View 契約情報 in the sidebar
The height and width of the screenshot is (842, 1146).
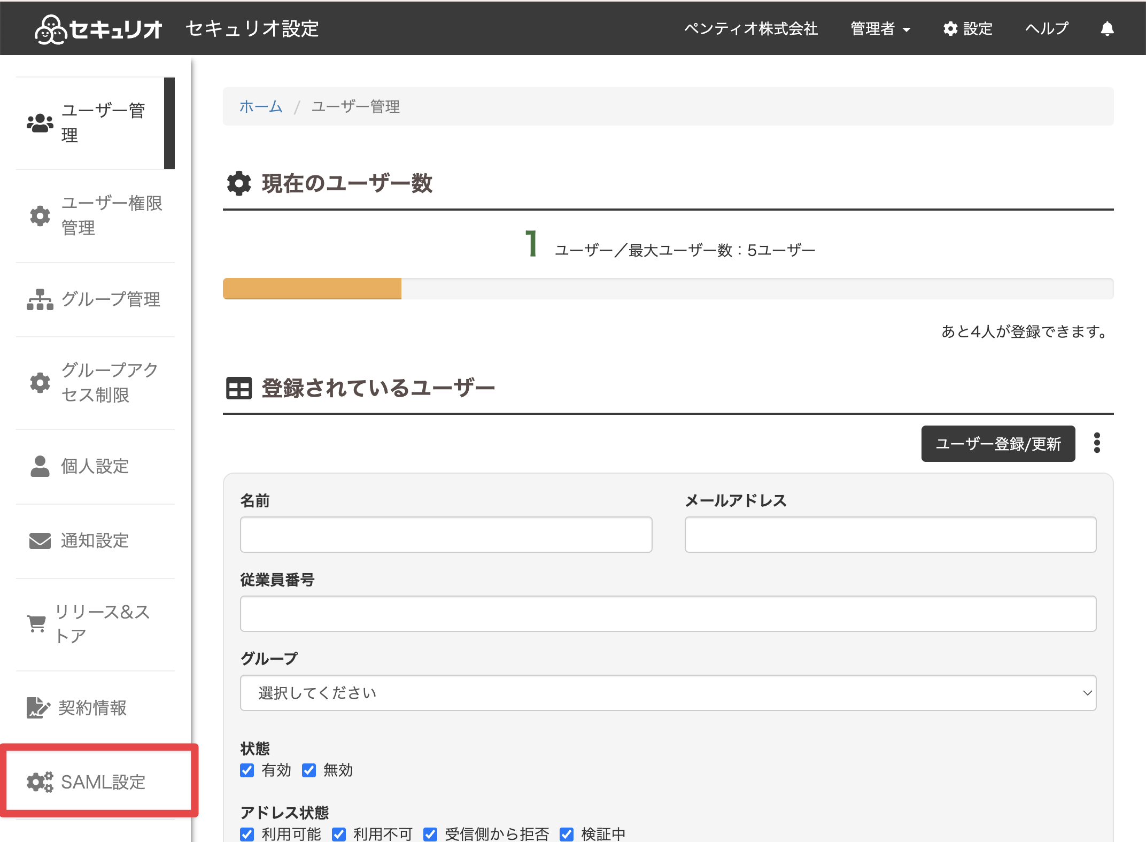tap(95, 708)
